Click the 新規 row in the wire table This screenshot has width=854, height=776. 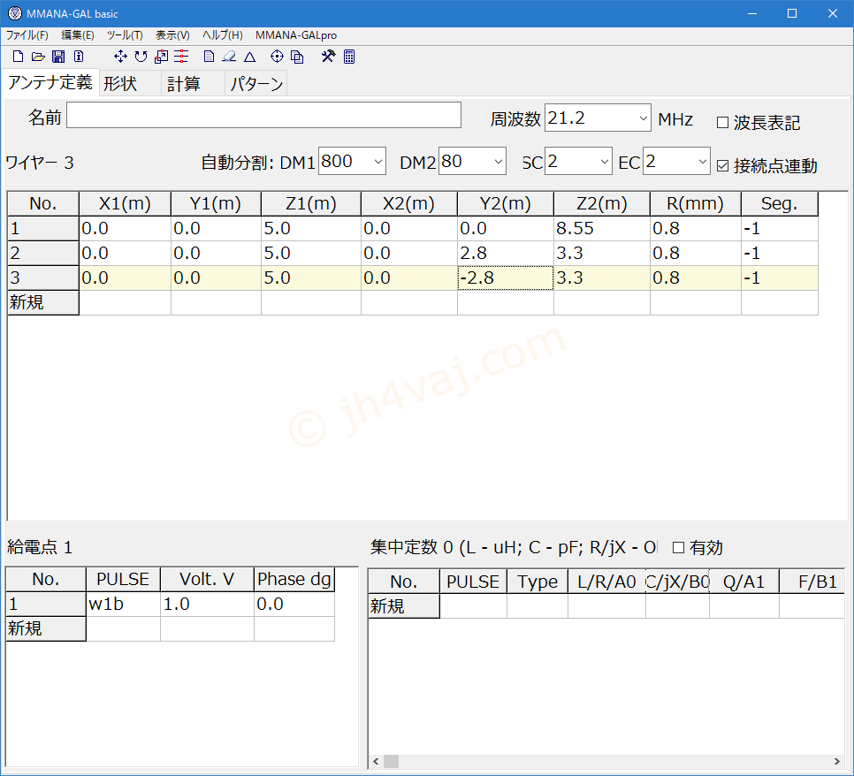click(x=412, y=302)
